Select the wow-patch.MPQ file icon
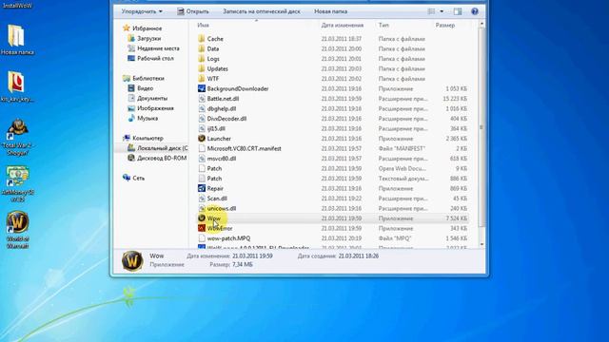This screenshot has width=609, height=342. (201, 238)
